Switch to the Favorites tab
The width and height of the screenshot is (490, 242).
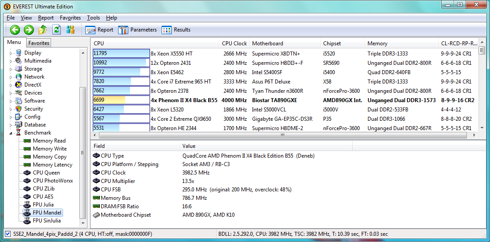point(39,43)
